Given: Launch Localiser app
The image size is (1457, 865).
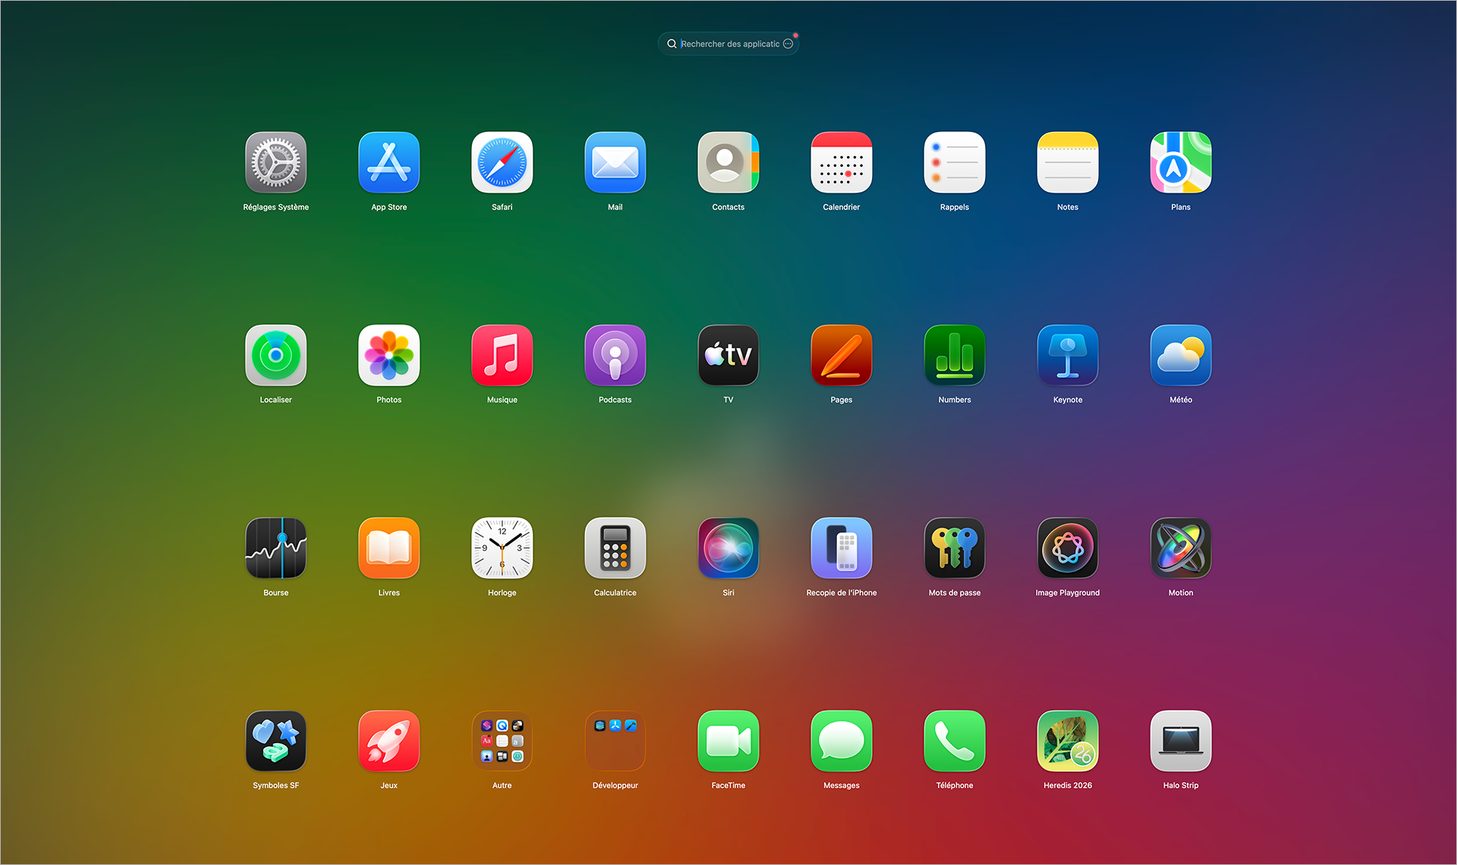Looking at the screenshot, I should point(275,355).
